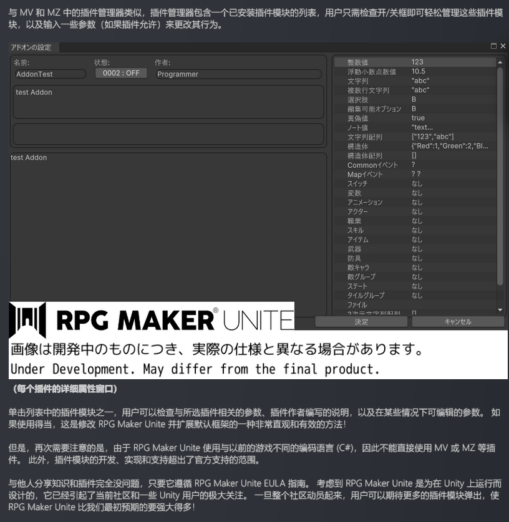Select the ファイル parameter row
This screenshot has width=509, height=522.
click(415, 304)
